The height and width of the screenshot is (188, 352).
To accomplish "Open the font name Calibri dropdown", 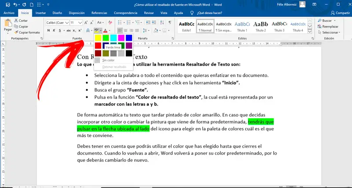I will click(x=67, y=22).
